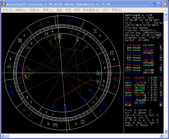Viewport: 169px width, 139px height.
Task: Click the Leo glyph on the zodiac ring
Action: 42,23
